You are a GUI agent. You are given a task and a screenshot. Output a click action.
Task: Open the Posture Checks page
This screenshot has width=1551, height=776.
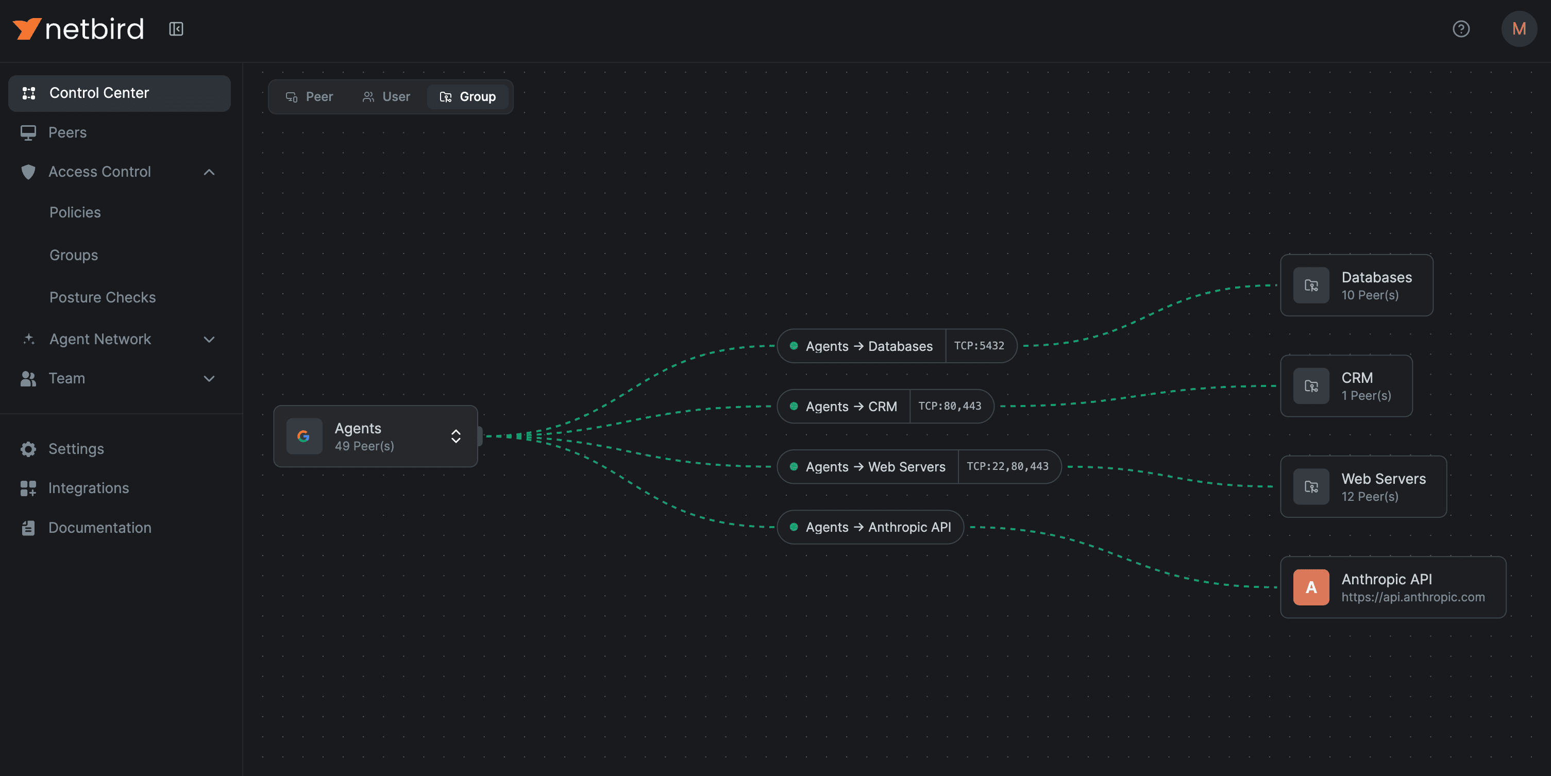tap(103, 297)
